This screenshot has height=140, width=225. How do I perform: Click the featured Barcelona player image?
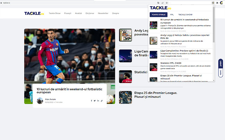pyautogui.click(x=70, y=56)
